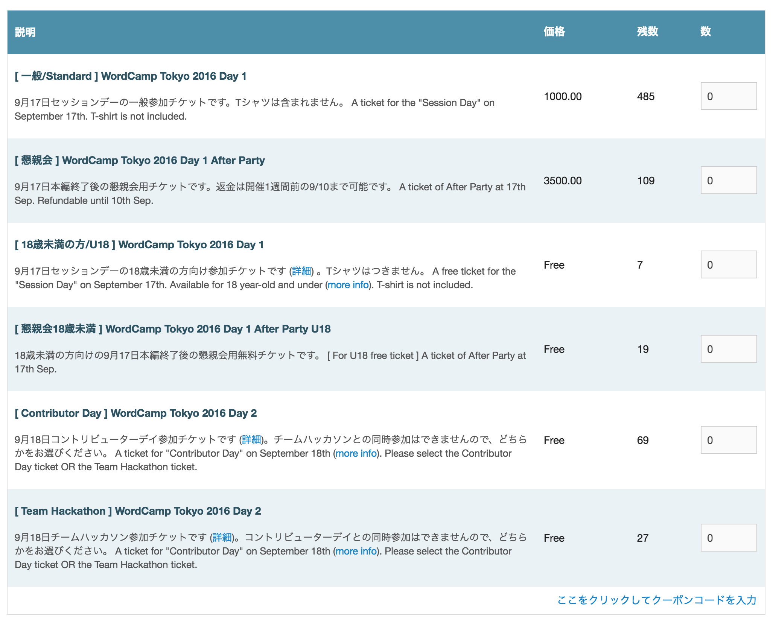Image resolution: width=773 pixels, height=623 pixels.
Task: Open 詳細 link in Contributor Day description
Action: pos(251,439)
